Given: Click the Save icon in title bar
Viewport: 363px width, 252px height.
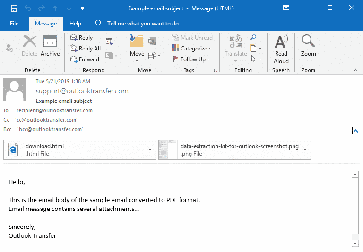Looking at the screenshot, I should [14, 8].
